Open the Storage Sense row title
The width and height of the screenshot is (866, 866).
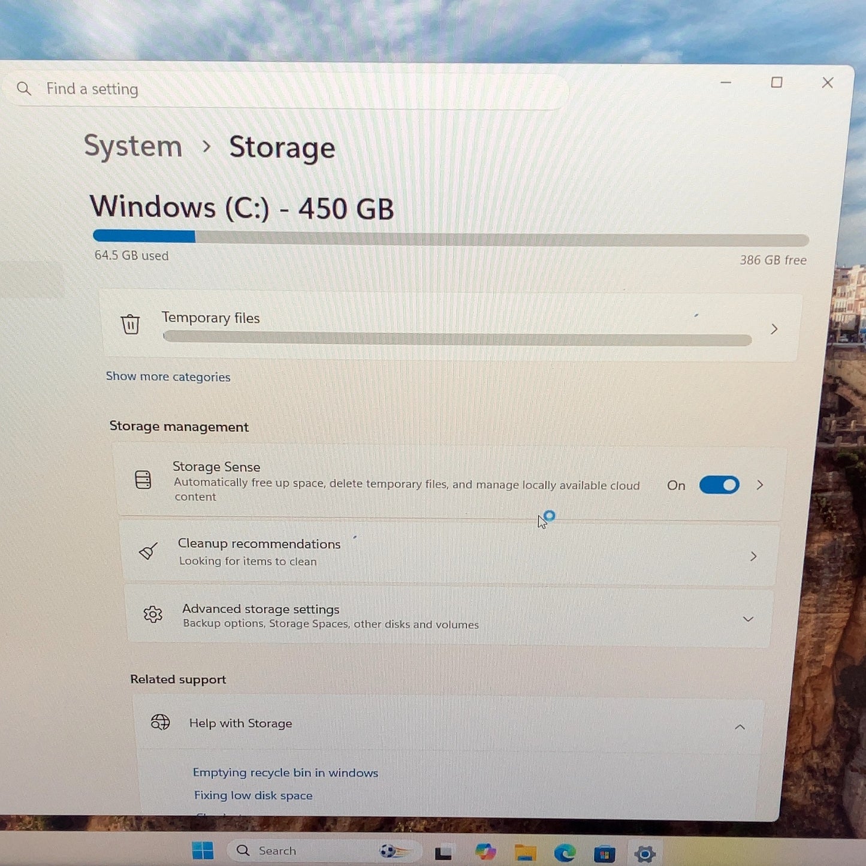(x=216, y=467)
